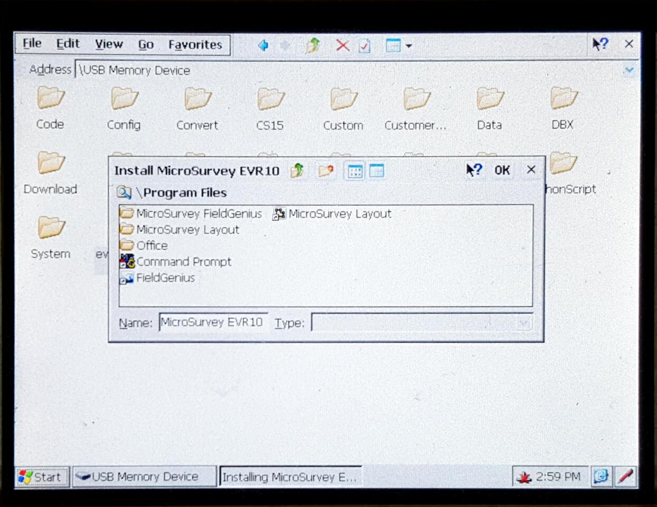Click Up one level icon in Install dialog
The width and height of the screenshot is (657, 507).
297,171
